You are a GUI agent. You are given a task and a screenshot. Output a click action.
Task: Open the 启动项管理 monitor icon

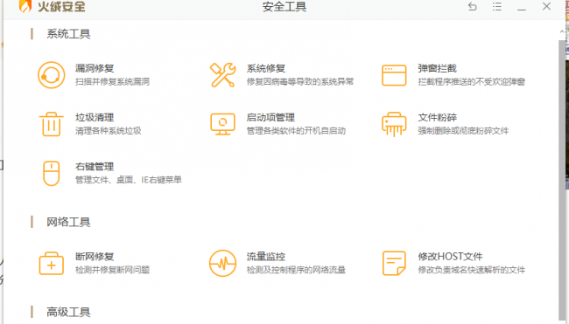223,124
